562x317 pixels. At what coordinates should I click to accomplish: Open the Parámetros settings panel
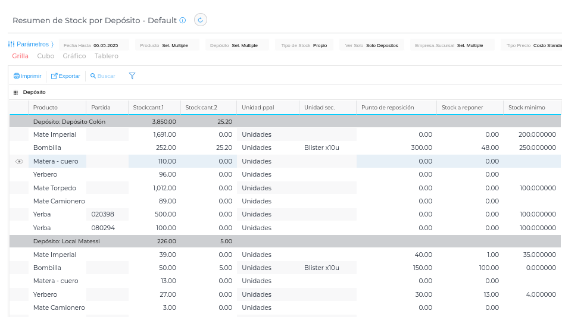tap(30, 45)
